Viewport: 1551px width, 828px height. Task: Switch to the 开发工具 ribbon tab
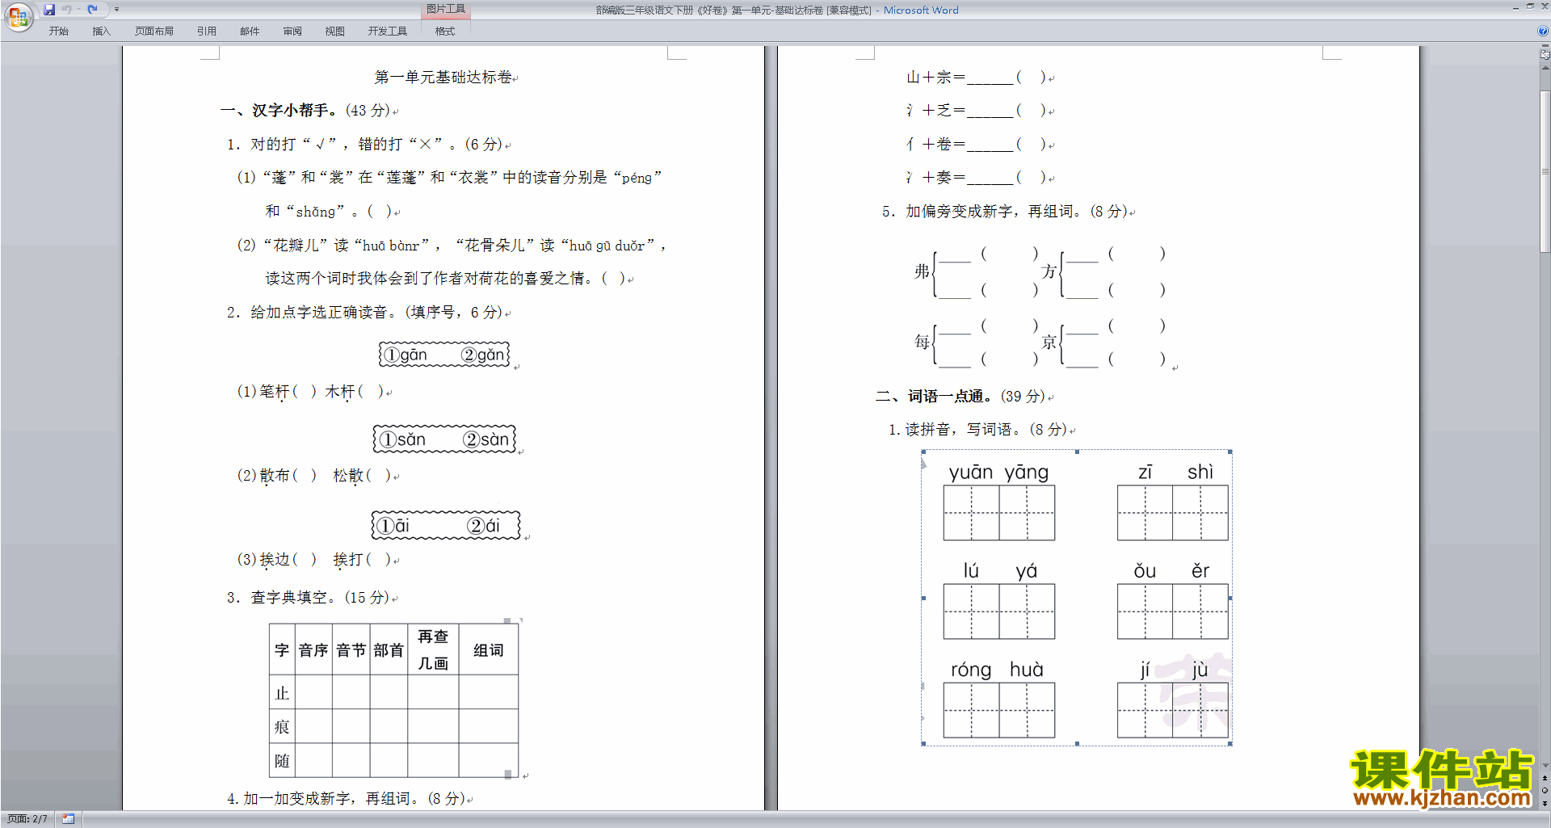[388, 32]
